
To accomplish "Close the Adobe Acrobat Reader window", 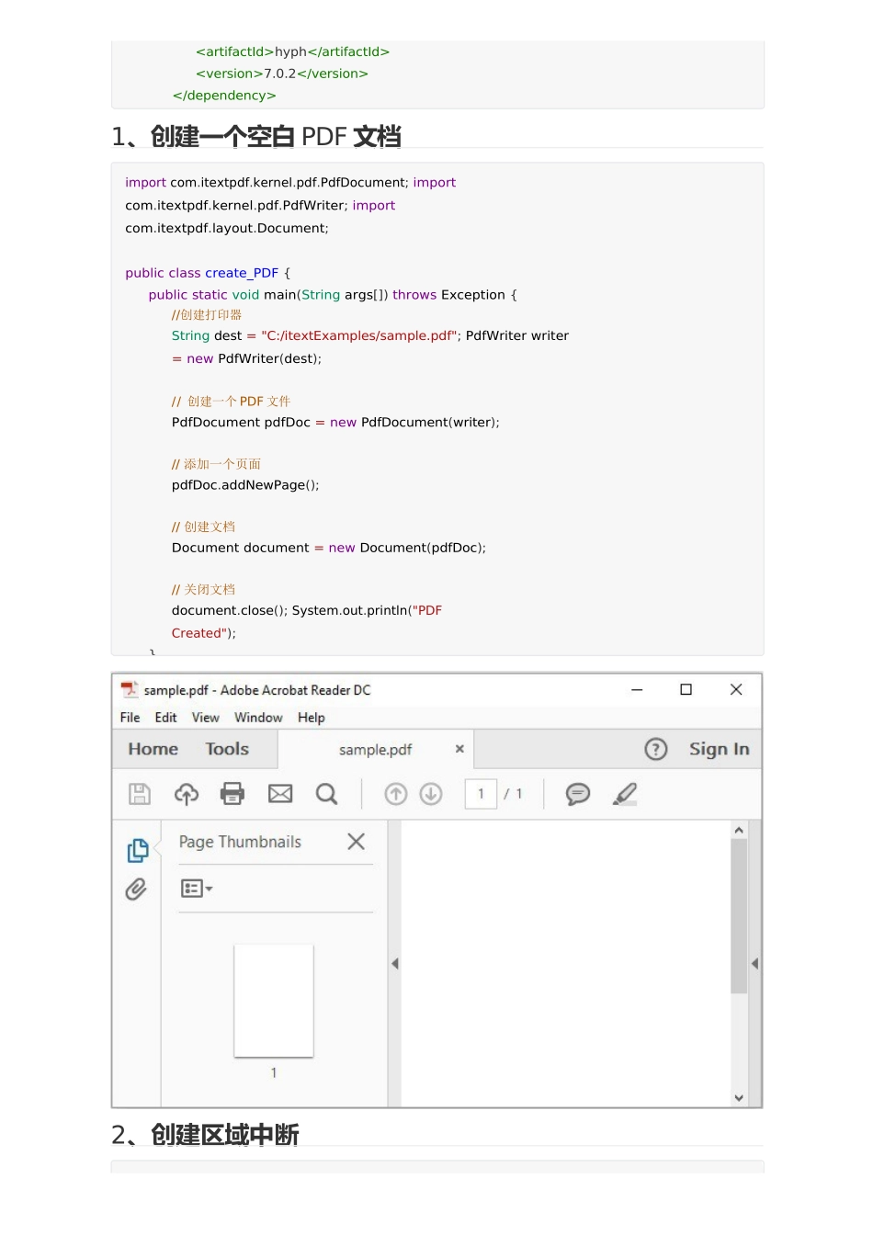I will (736, 689).
